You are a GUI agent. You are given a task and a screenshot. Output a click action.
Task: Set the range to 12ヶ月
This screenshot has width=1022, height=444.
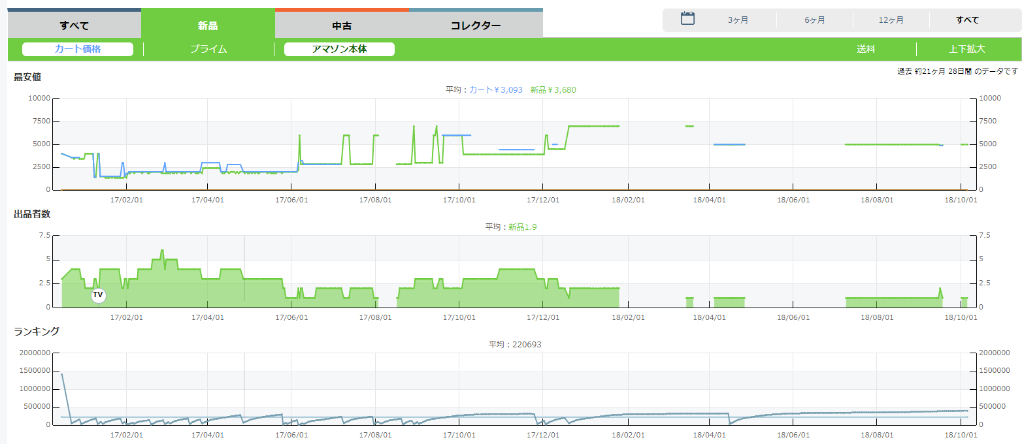pyautogui.click(x=891, y=20)
